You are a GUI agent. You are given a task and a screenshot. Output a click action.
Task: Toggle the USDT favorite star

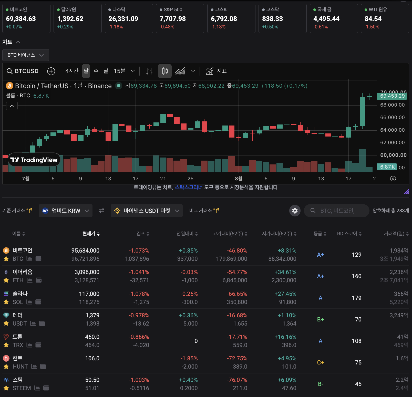(x=6, y=323)
